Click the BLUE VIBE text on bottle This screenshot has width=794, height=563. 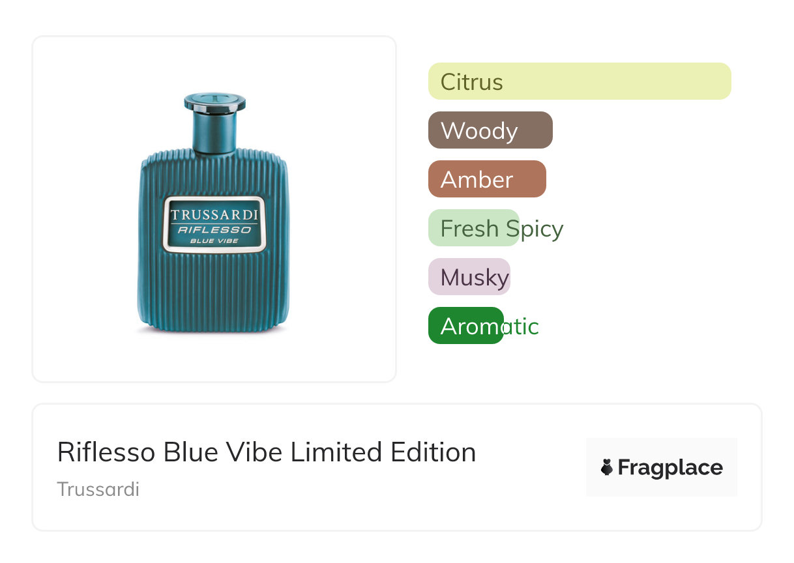pos(214,241)
